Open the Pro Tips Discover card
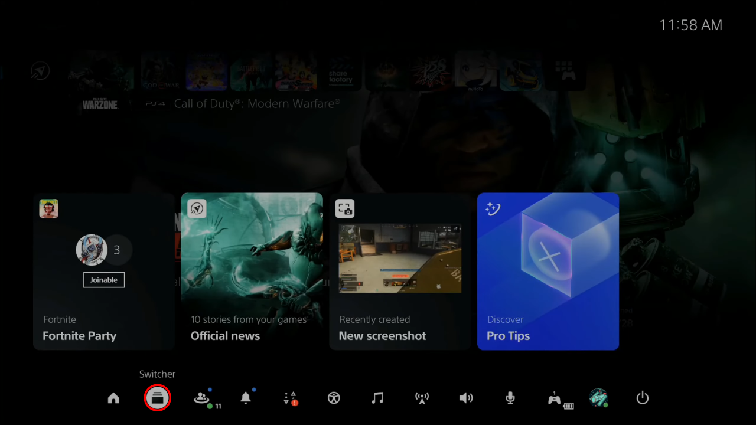This screenshot has height=425, width=756. click(x=548, y=271)
